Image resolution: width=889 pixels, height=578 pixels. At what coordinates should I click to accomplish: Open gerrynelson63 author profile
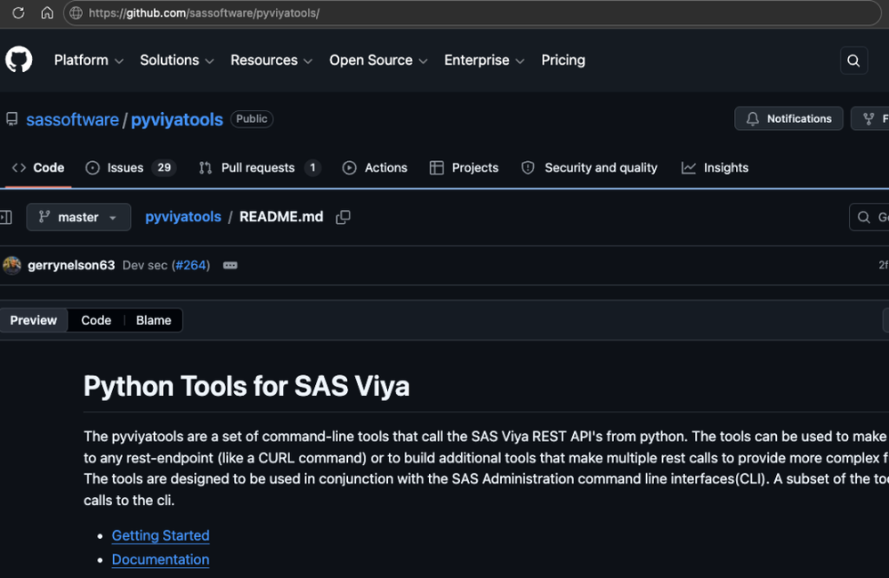[x=71, y=265]
